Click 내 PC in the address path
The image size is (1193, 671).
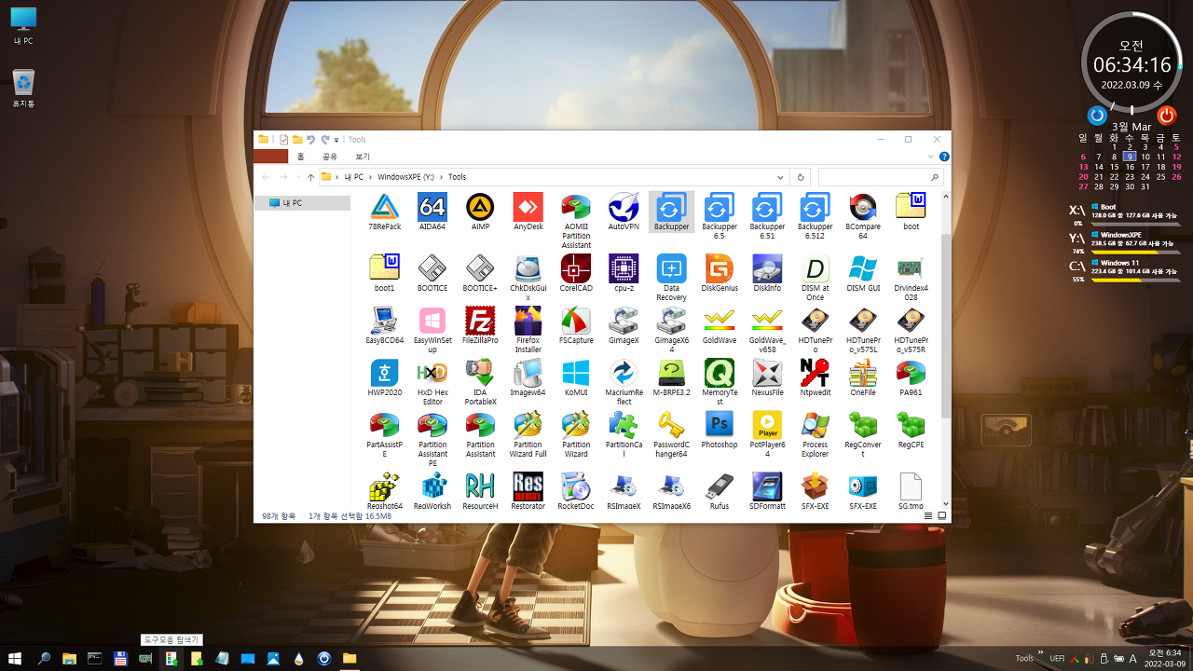point(353,177)
